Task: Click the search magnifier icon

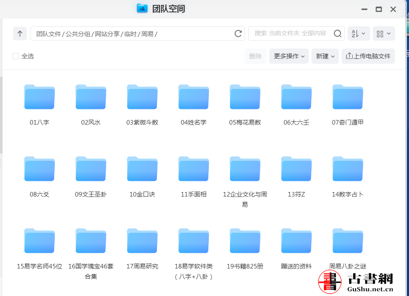Action: [x=337, y=33]
